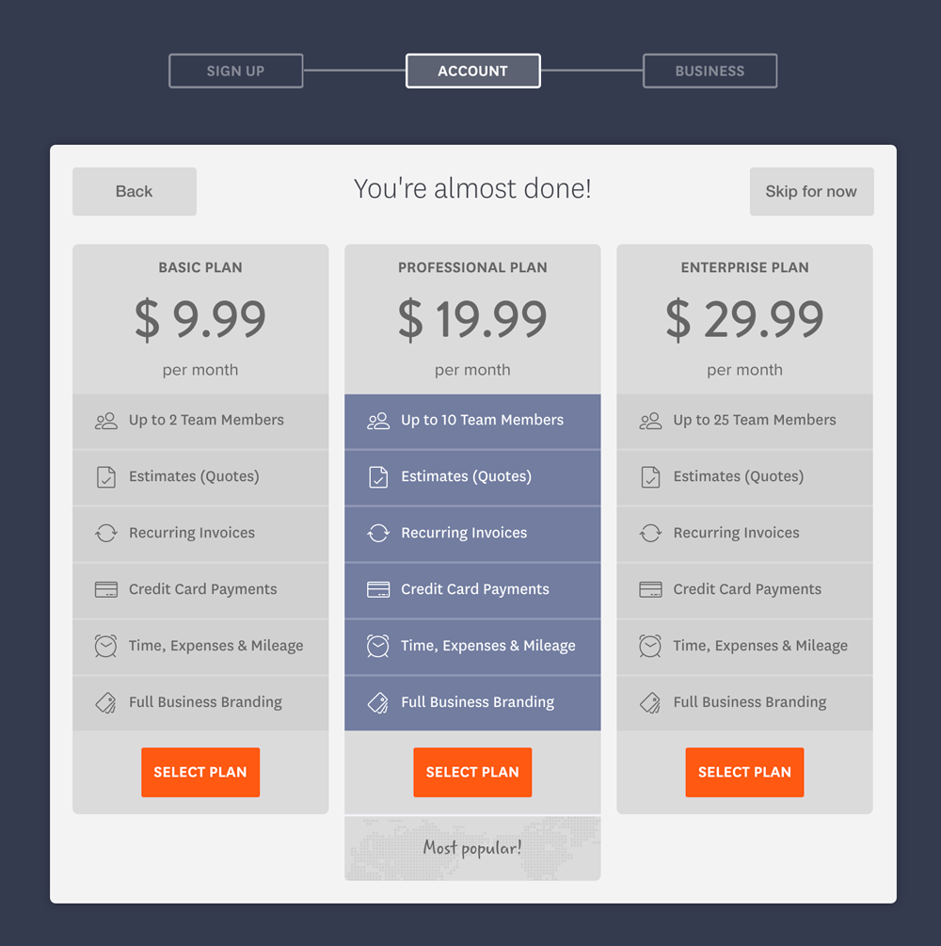Select the Basic Plan
941x946 pixels.
[x=200, y=772]
